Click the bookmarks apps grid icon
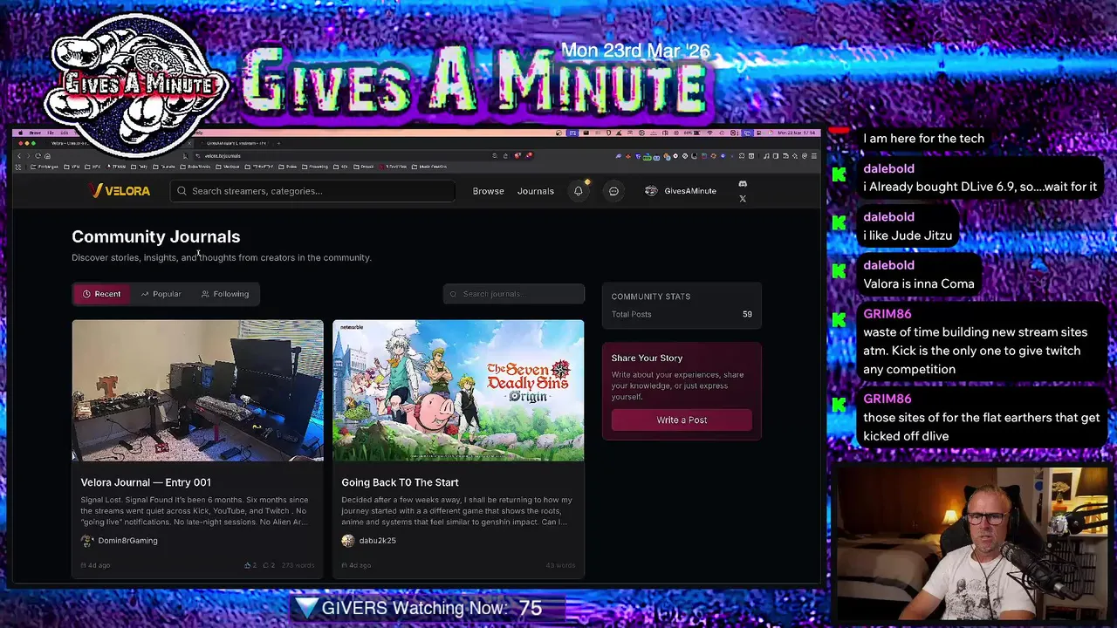The width and height of the screenshot is (1117, 628). [x=18, y=167]
